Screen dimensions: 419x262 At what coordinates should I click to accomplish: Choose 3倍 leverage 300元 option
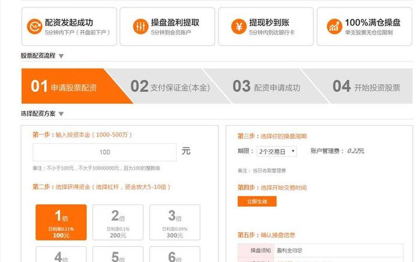(x=175, y=222)
